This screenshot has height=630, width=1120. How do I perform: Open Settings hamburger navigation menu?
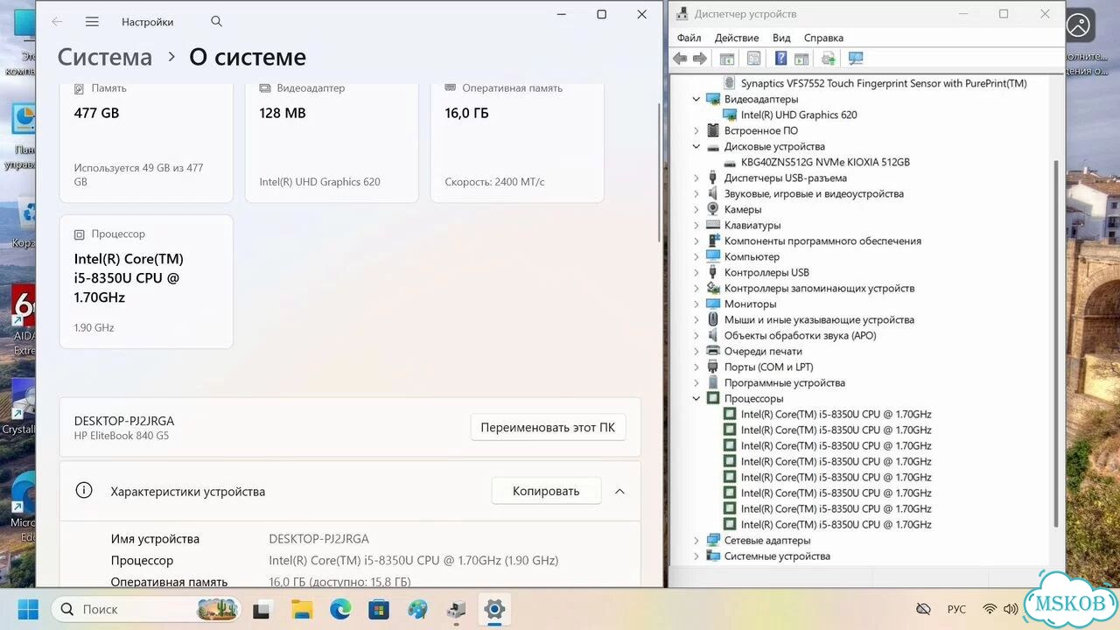(x=92, y=22)
